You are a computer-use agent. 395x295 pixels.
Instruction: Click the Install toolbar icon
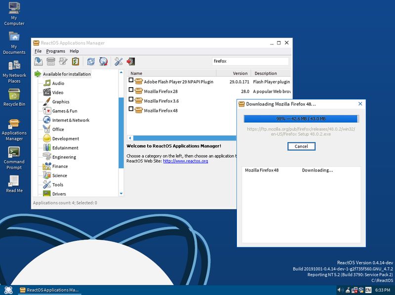(x=38, y=61)
